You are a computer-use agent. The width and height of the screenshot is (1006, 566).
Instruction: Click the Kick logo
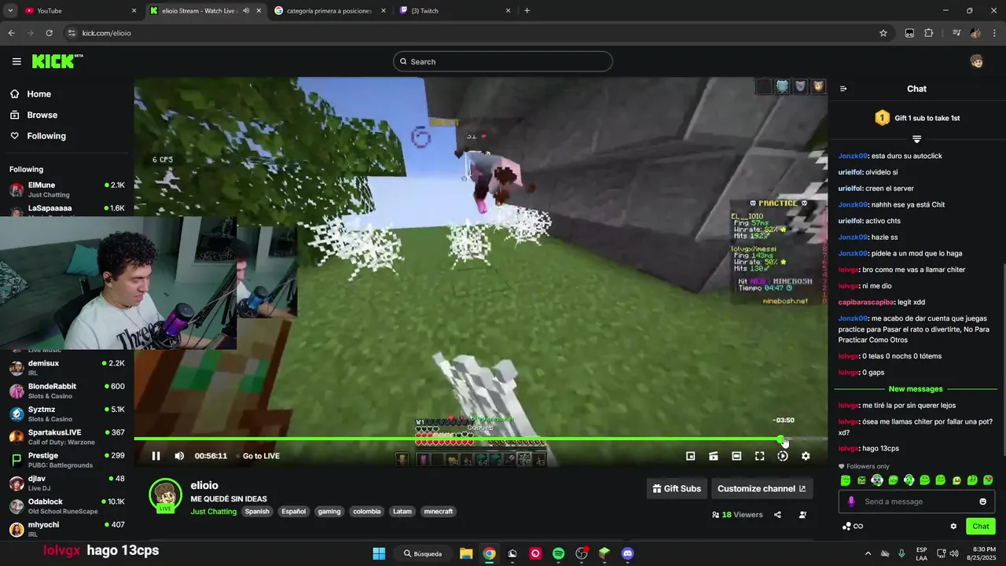(x=57, y=61)
